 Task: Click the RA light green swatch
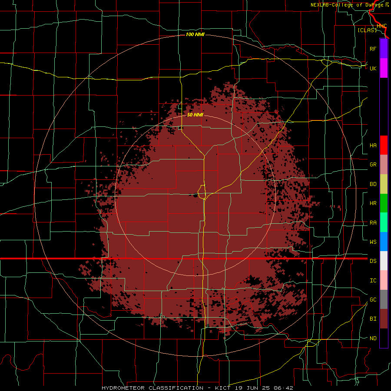click(x=384, y=222)
